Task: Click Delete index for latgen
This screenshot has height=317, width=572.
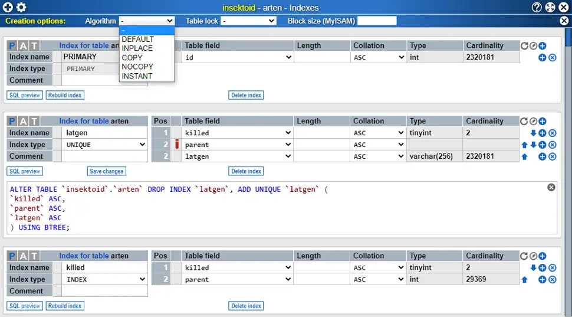Action: [246, 171]
